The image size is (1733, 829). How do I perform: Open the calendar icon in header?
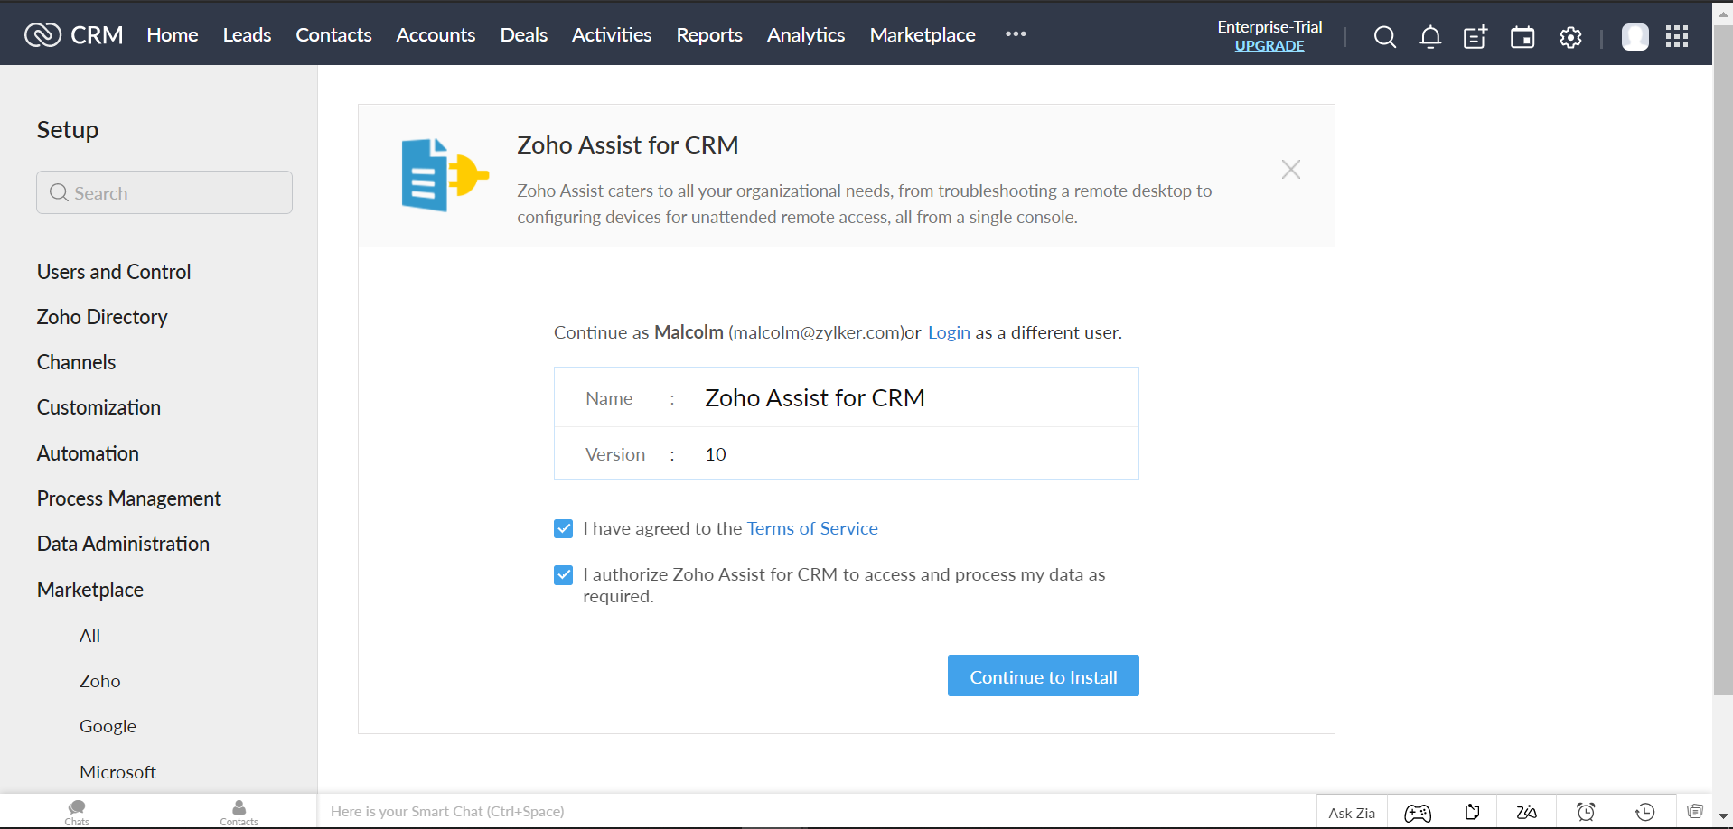pyautogui.click(x=1522, y=37)
